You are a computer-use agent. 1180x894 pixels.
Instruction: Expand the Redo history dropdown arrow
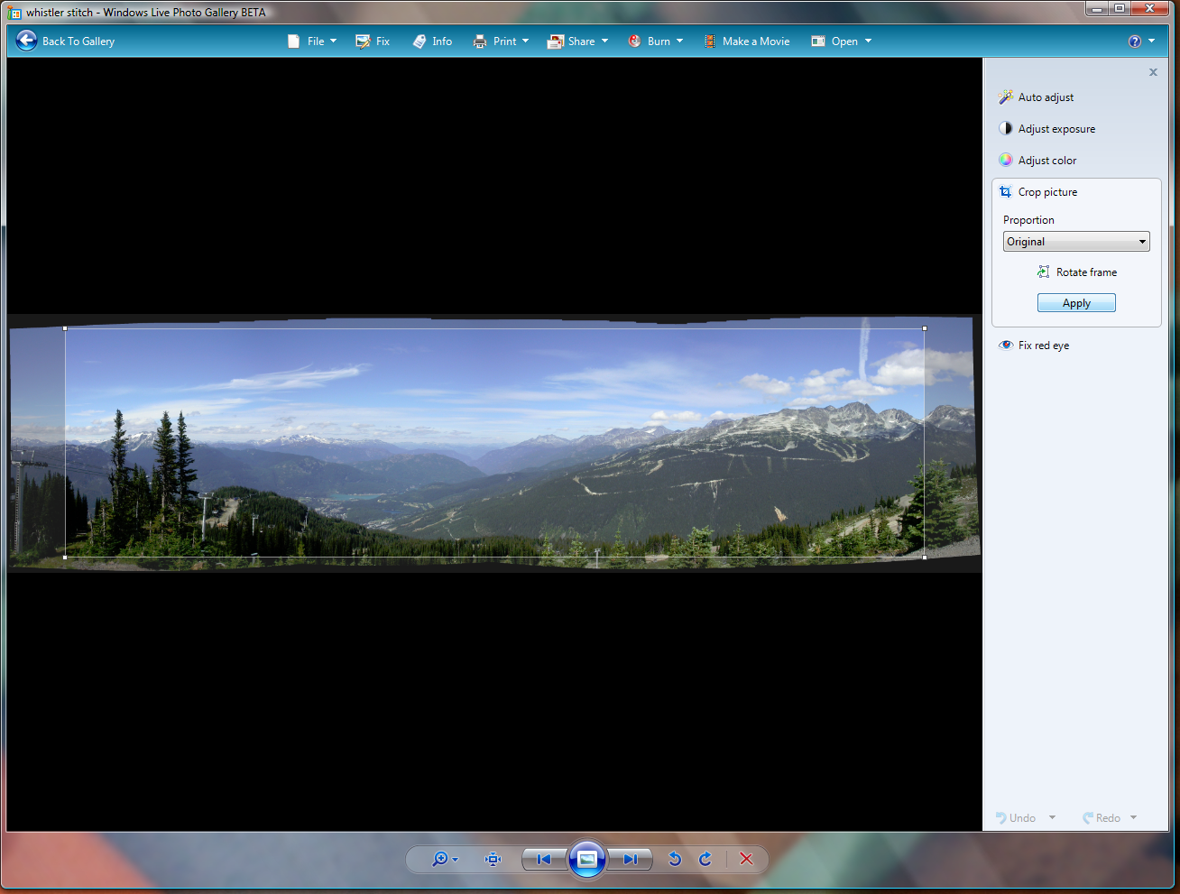coord(1133,818)
